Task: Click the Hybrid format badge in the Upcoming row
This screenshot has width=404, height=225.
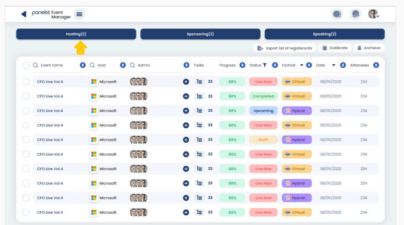Action: 297,111
